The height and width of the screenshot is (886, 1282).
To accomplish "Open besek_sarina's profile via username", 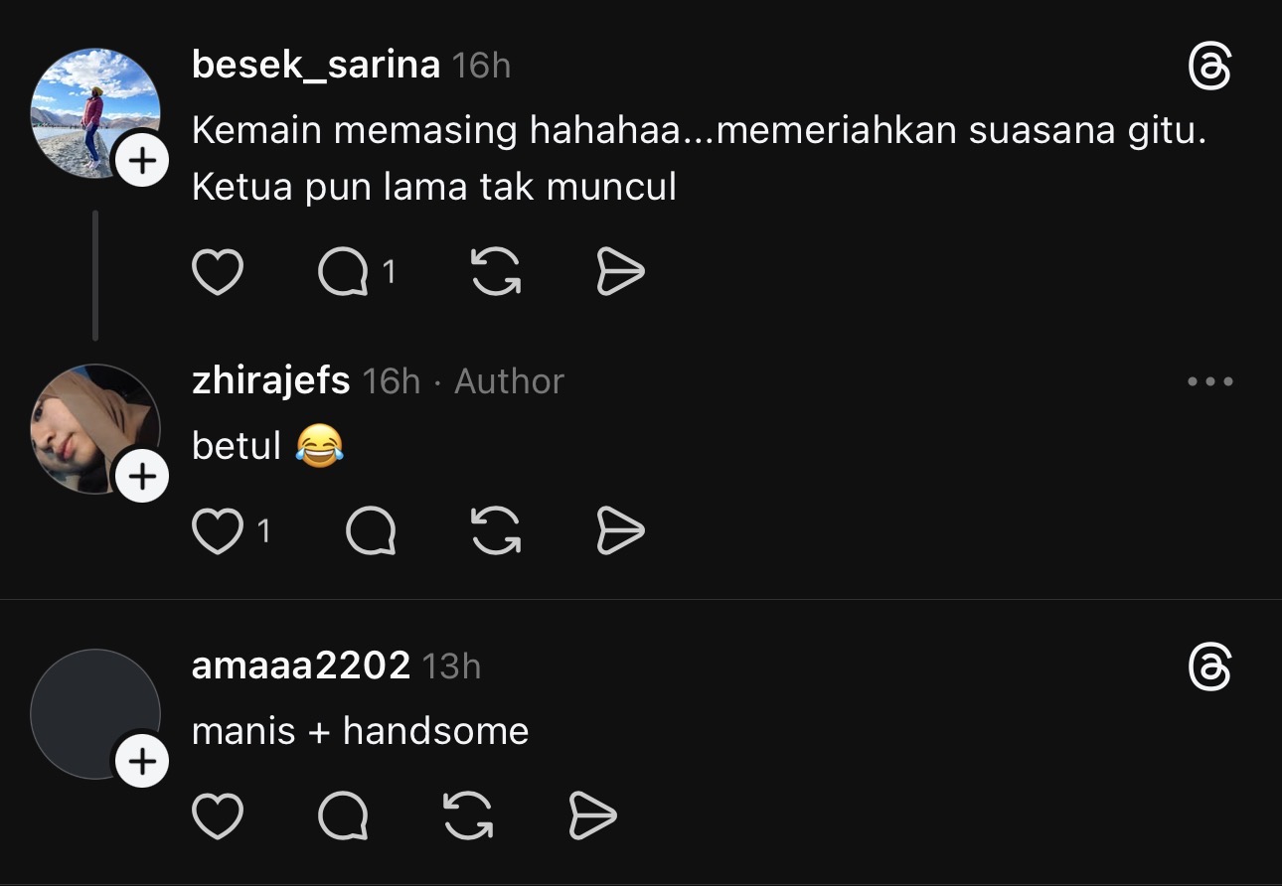I will tap(315, 66).
